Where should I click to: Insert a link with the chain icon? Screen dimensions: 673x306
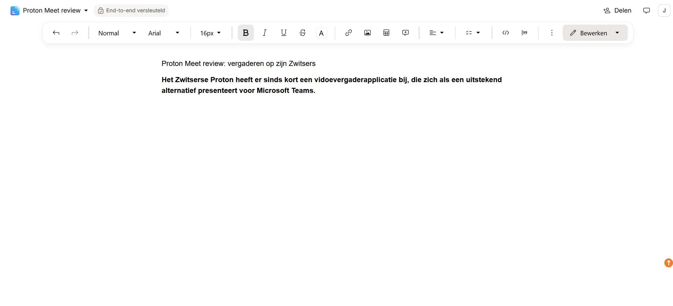(348, 33)
